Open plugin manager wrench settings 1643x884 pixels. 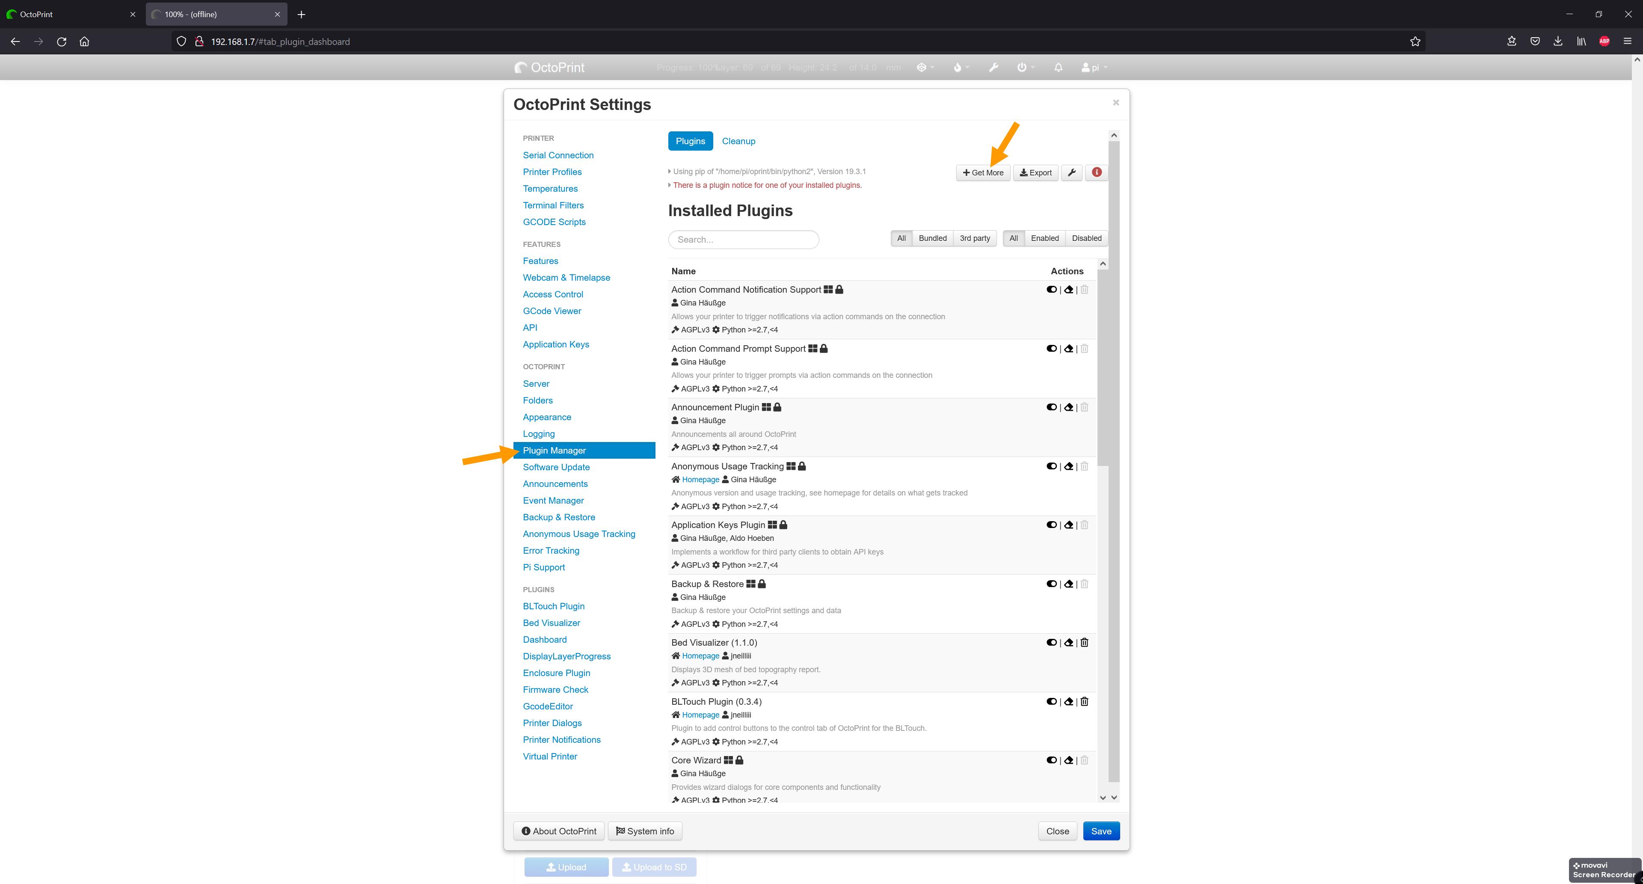click(x=1071, y=172)
